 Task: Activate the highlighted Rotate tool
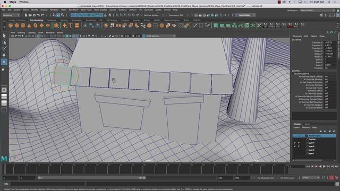click(x=4, y=62)
